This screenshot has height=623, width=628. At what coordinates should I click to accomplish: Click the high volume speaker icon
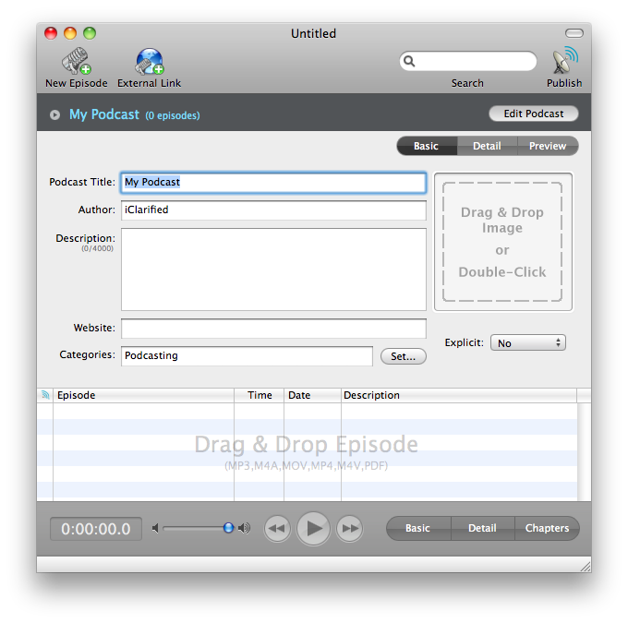point(244,529)
